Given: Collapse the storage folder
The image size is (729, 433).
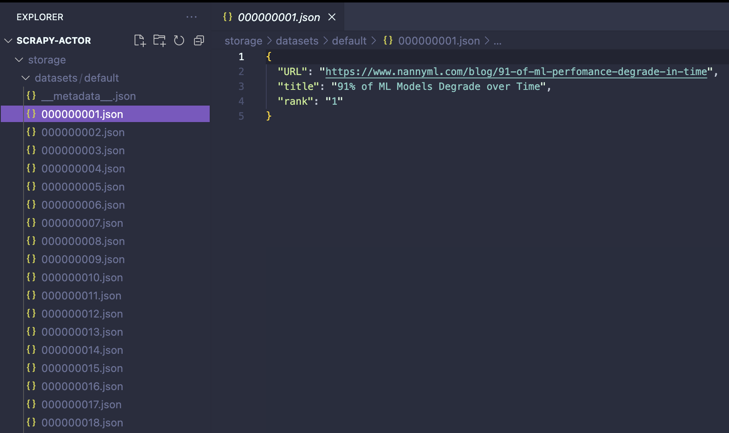Looking at the screenshot, I should (x=19, y=60).
